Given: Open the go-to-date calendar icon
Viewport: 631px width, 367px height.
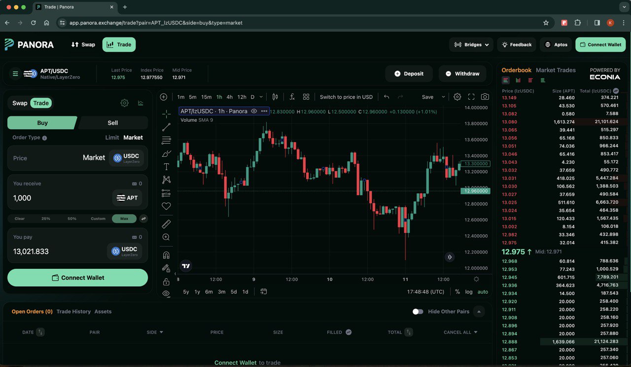Looking at the screenshot, I should pyautogui.click(x=264, y=292).
